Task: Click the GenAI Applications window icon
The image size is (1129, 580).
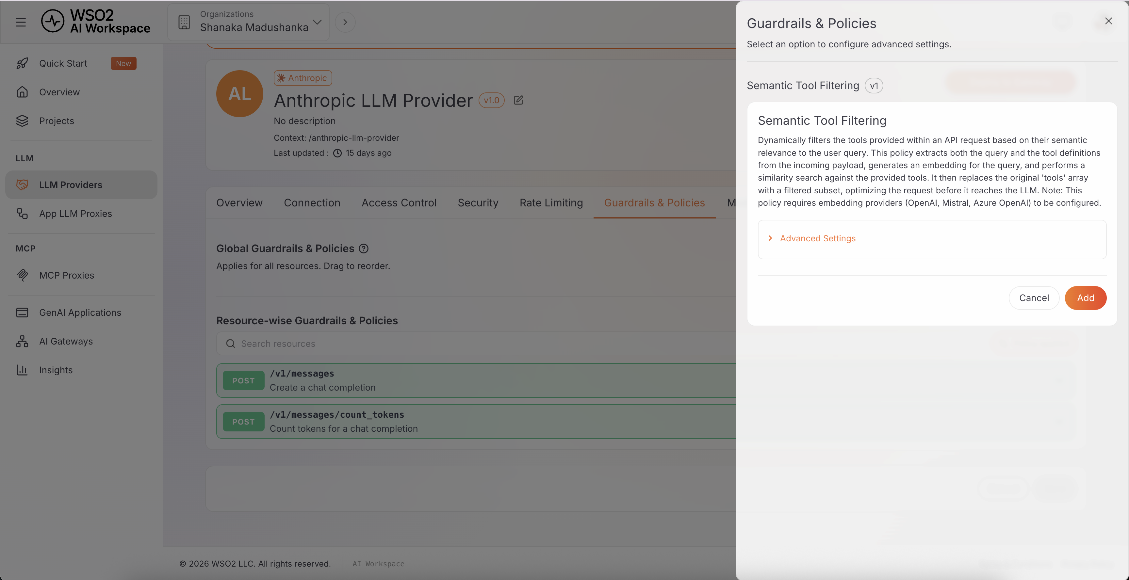Action: pos(22,312)
